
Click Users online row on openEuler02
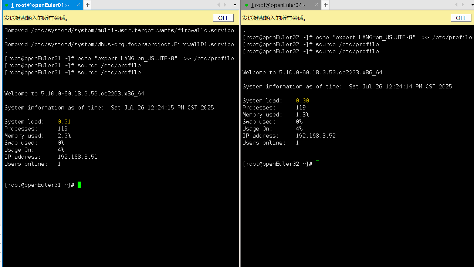click(x=271, y=143)
